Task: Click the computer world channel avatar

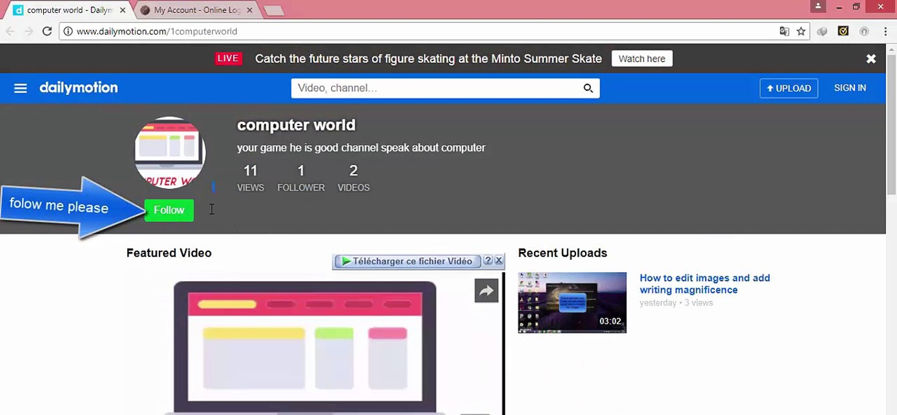Action: coord(169,153)
